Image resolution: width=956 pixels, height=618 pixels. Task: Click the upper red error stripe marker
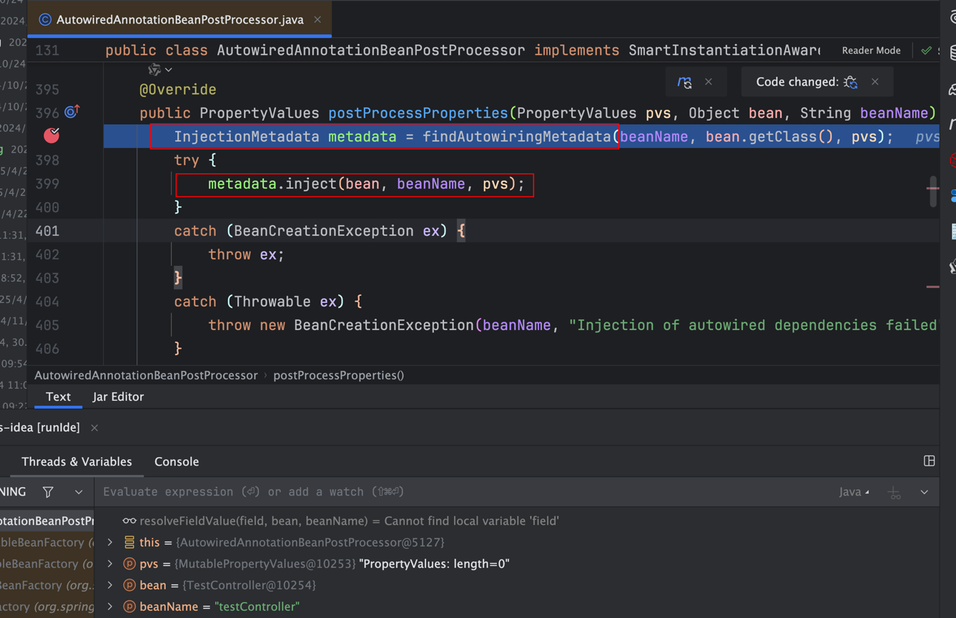(933, 189)
